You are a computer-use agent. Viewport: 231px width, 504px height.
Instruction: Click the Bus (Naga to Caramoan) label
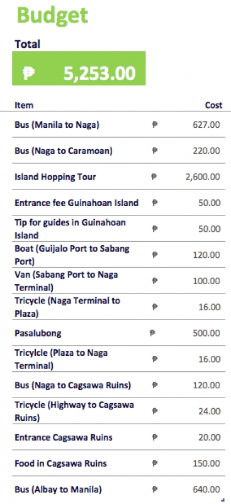64,151
